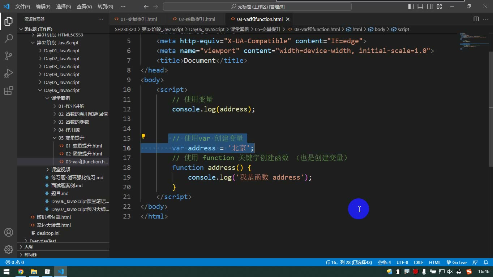This screenshot has width=493, height=277.
Task: Open the Source Control view
Action: click(x=9, y=56)
